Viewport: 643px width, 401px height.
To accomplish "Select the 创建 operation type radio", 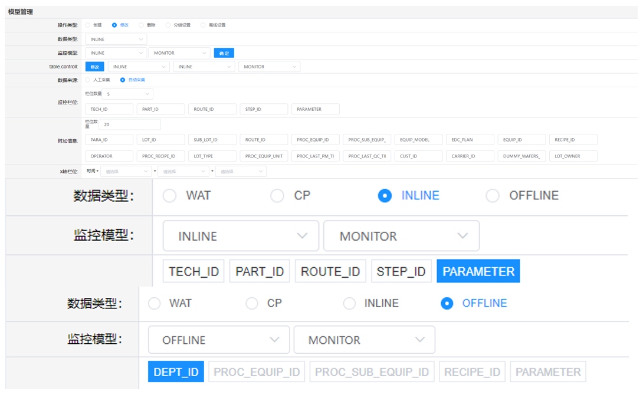I will point(88,25).
